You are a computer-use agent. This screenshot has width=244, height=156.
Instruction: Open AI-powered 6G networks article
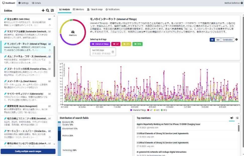coord(161,152)
